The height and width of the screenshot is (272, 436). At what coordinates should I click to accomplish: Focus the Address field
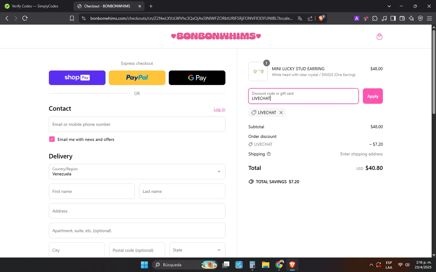(x=137, y=211)
